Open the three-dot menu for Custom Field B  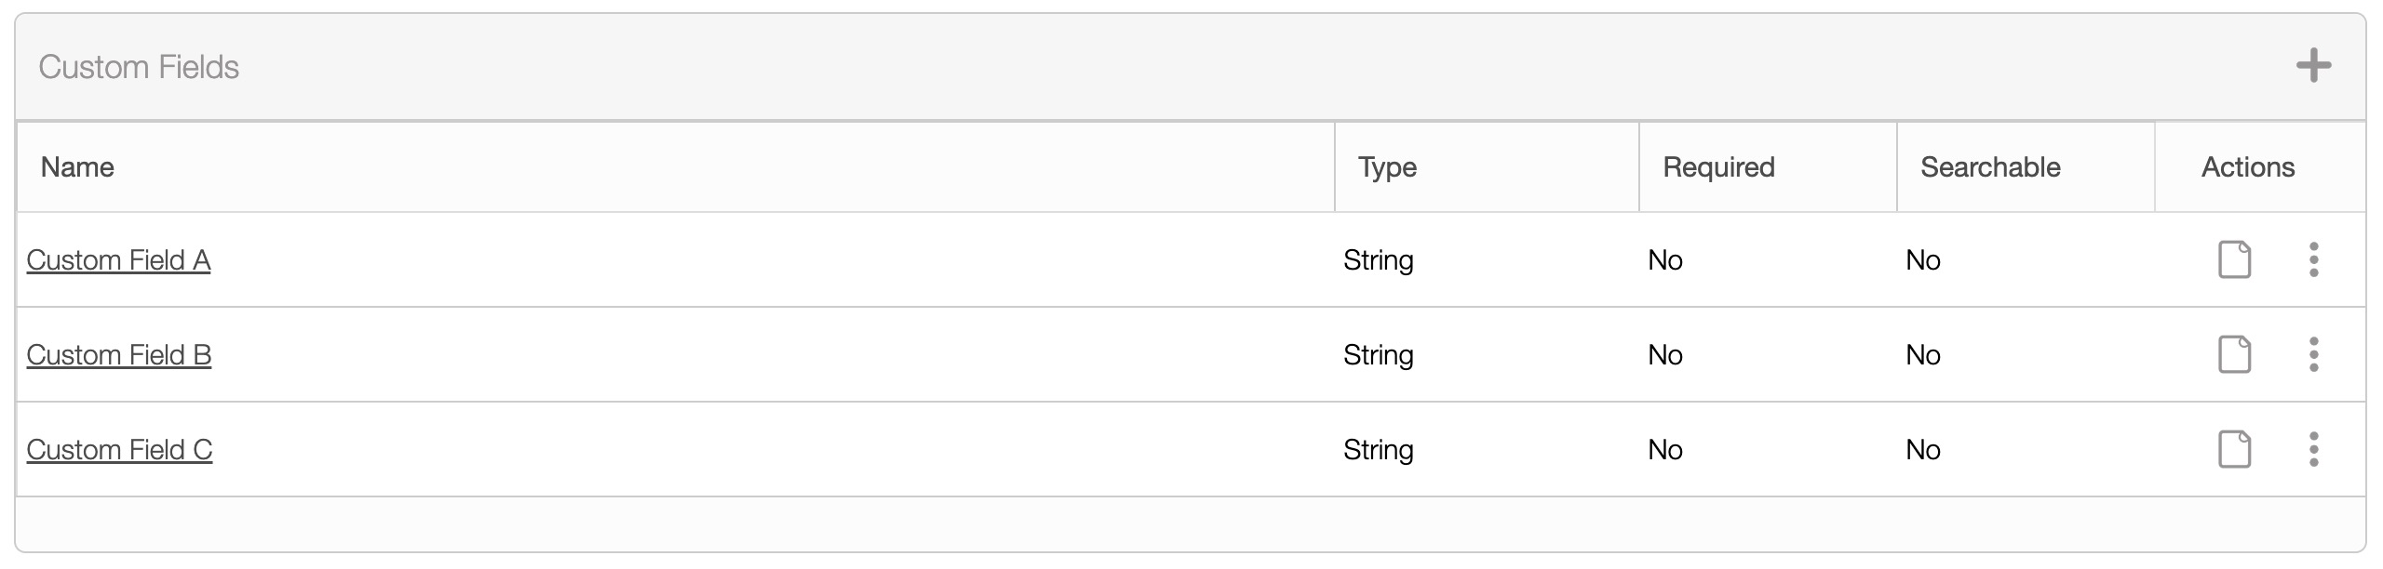(2313, 354)
